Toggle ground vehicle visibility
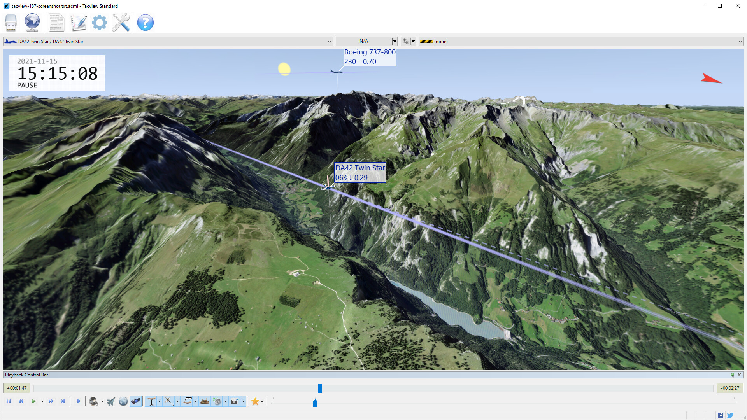 [x=205, y=401]
